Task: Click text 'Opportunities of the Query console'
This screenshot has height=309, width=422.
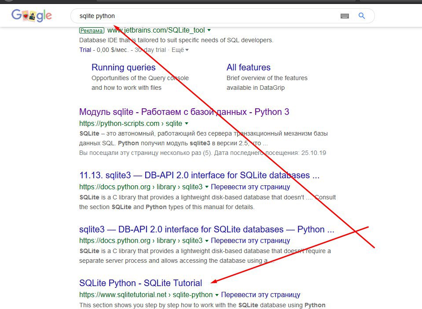Action: [x=140, y=78]
